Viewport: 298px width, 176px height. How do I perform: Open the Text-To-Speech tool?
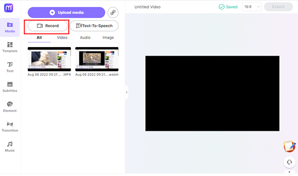point(94,26)
